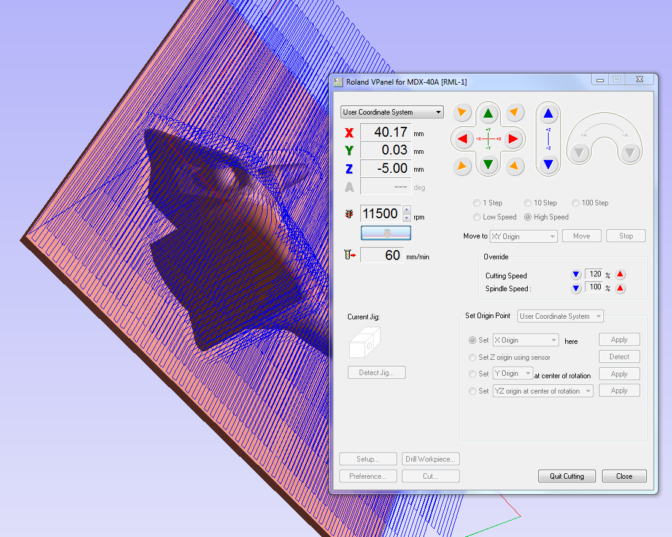Decrease spindle rpm with down spinner
Screen dimensions: 672x537
coord(407,218)
